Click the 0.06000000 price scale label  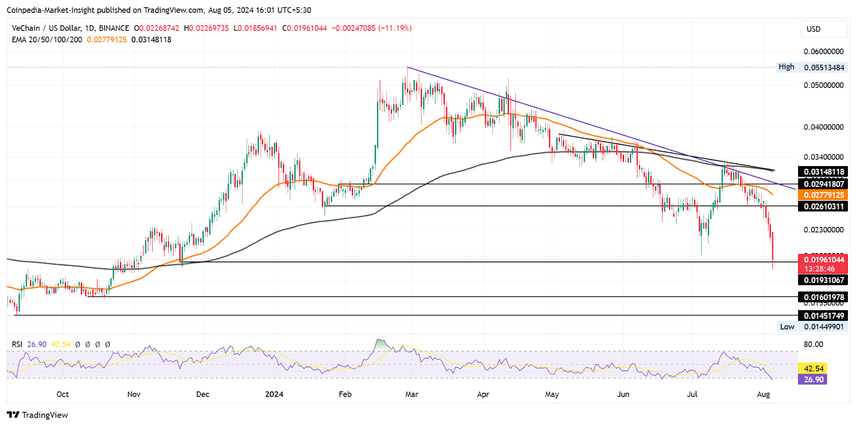pyautogui.click(x=824, y=51)
